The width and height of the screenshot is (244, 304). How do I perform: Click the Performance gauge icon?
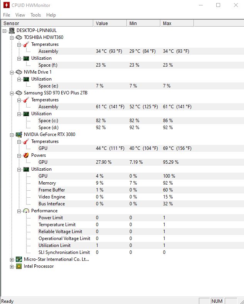[x=26, y=211]
